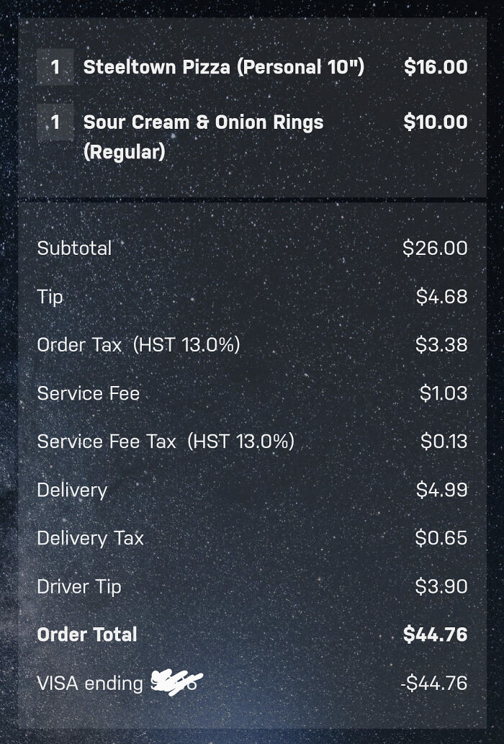Click the quantity box beside Steeltown Pizza
The image size is (504, 744).
tap(55, 67)
